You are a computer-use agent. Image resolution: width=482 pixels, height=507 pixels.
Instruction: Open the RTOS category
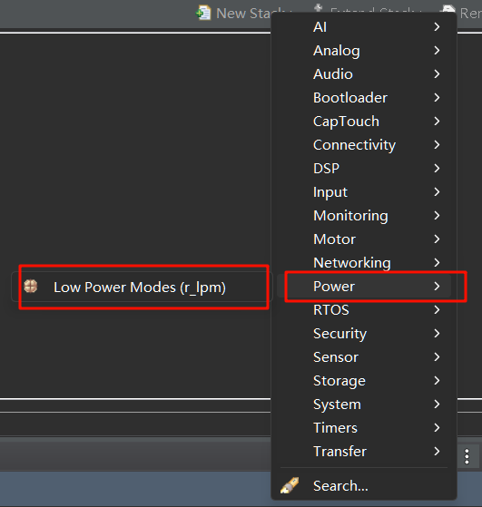tap(364, 310)
